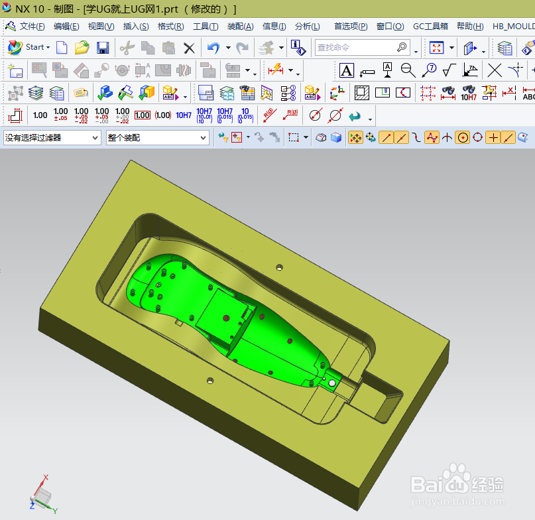Click the teal return arrow icon
Screen dimensions: 535x520
[355, 116]
